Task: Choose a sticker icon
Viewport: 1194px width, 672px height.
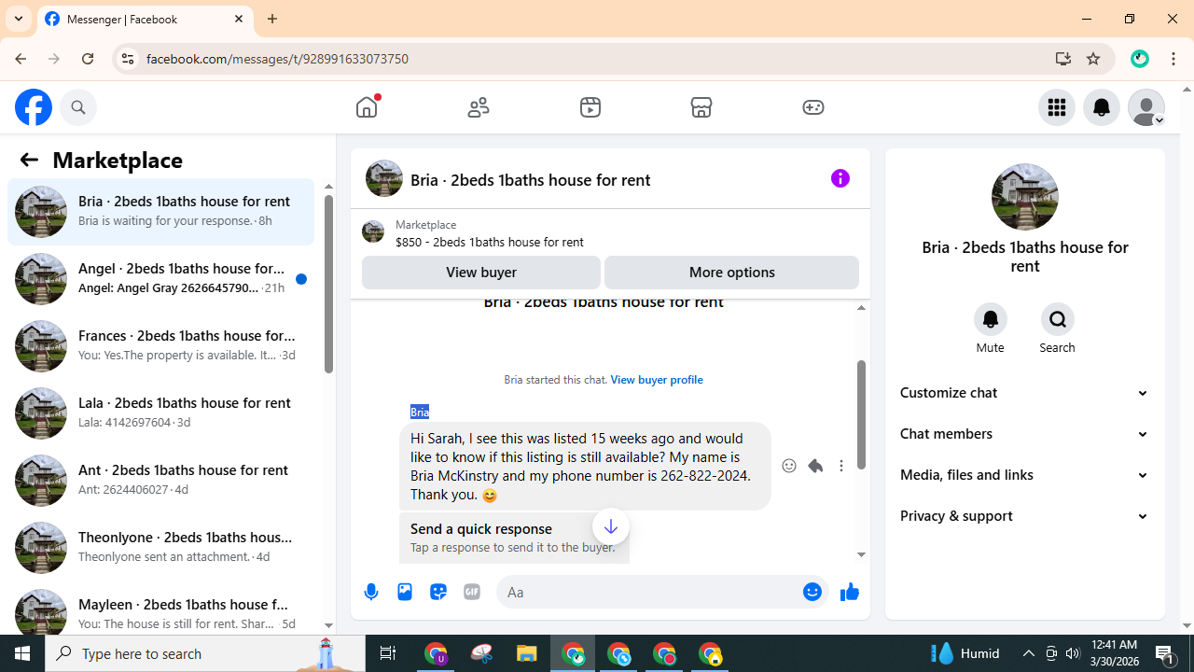Action: 438,592
